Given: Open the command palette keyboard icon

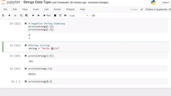Looking at the screenshot, I should pyautogui.click(x=93, y=15).
